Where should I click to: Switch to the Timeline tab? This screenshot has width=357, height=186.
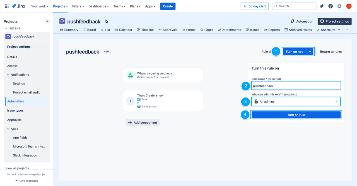coord(145,30)
